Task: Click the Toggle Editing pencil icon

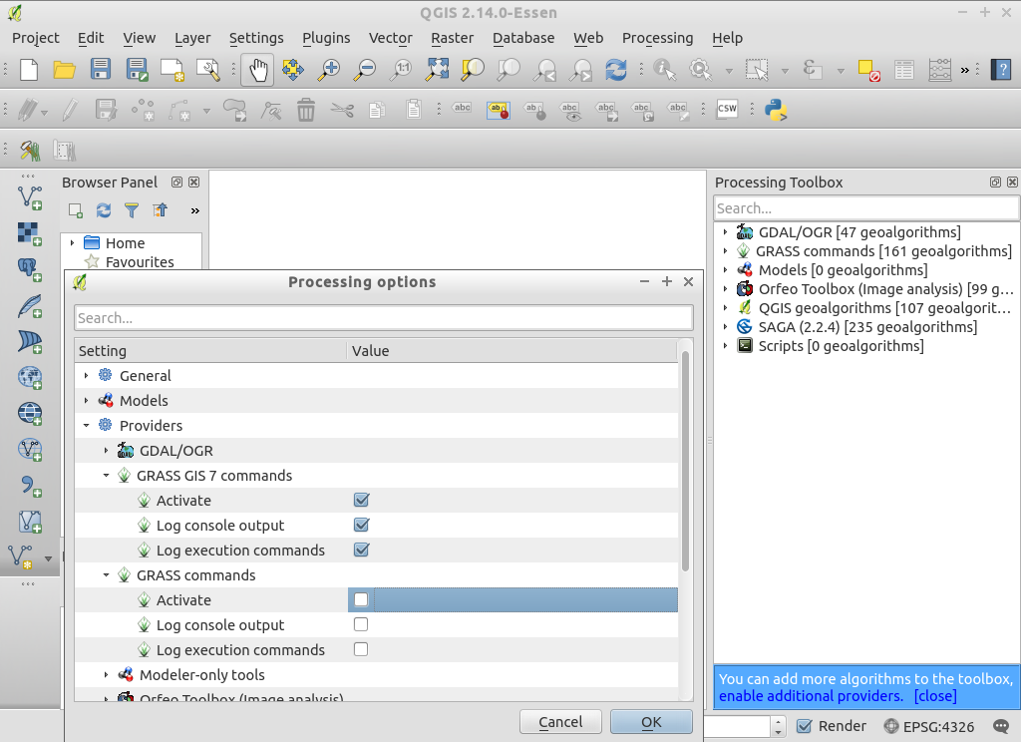Action: click(x=70, y=110)
